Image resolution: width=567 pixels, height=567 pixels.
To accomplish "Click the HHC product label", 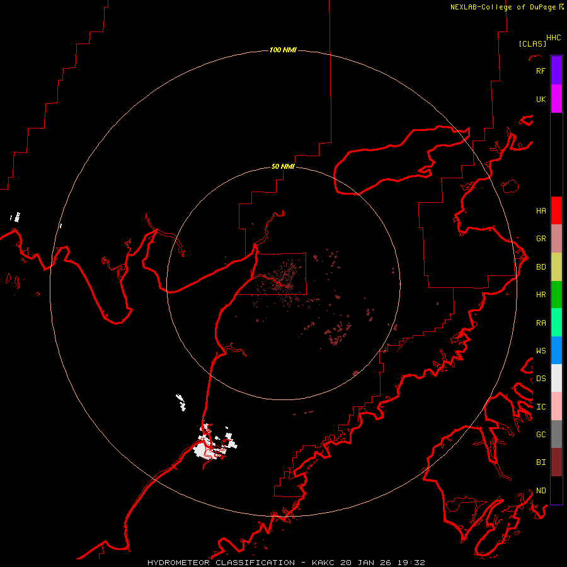I will pos(554,38).
